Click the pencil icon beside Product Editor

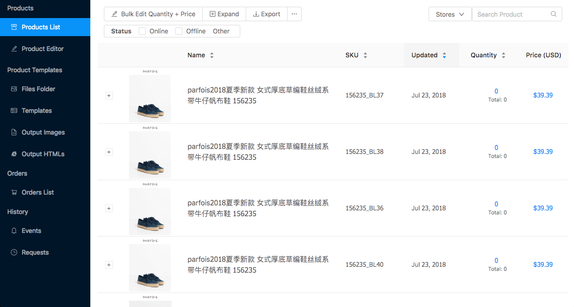pos(14,49)
